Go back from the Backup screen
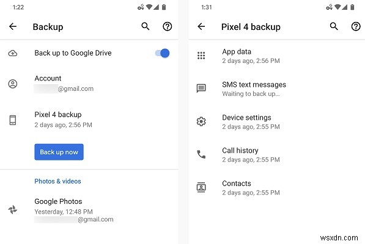 tap(13, 26)
